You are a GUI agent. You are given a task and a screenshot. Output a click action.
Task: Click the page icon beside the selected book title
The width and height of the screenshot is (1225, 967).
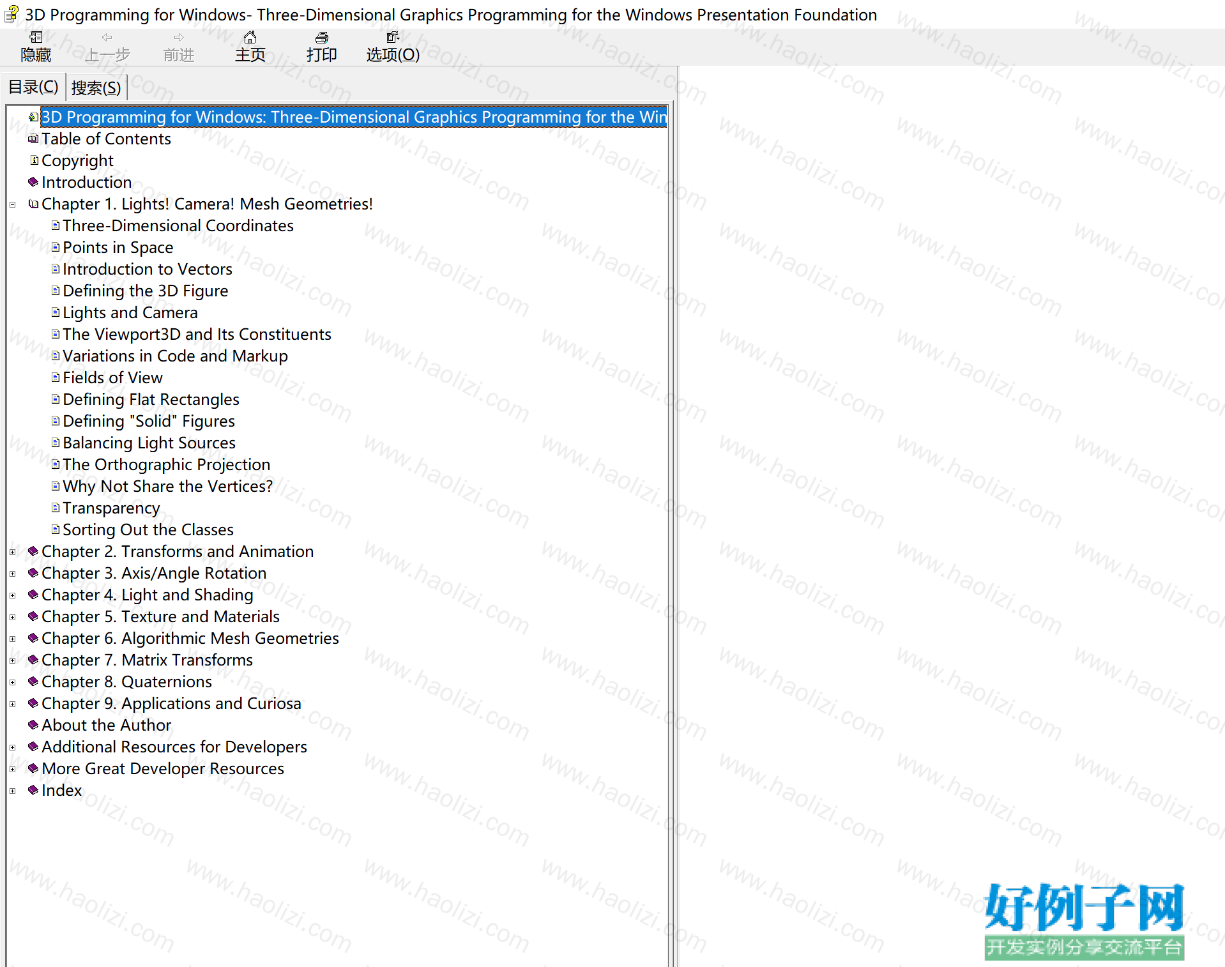point(34,117)
